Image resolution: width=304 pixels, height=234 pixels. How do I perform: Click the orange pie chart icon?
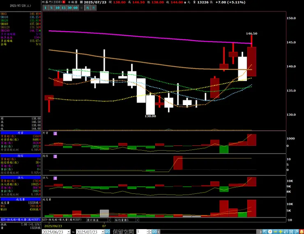[x=270, y=232]
